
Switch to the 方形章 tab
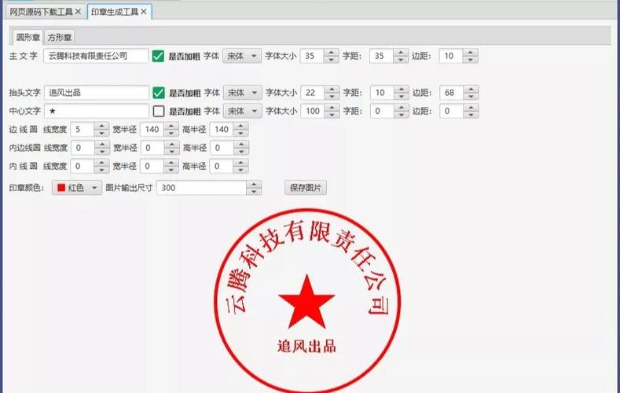pyautogui.click(x=59, y=37)
